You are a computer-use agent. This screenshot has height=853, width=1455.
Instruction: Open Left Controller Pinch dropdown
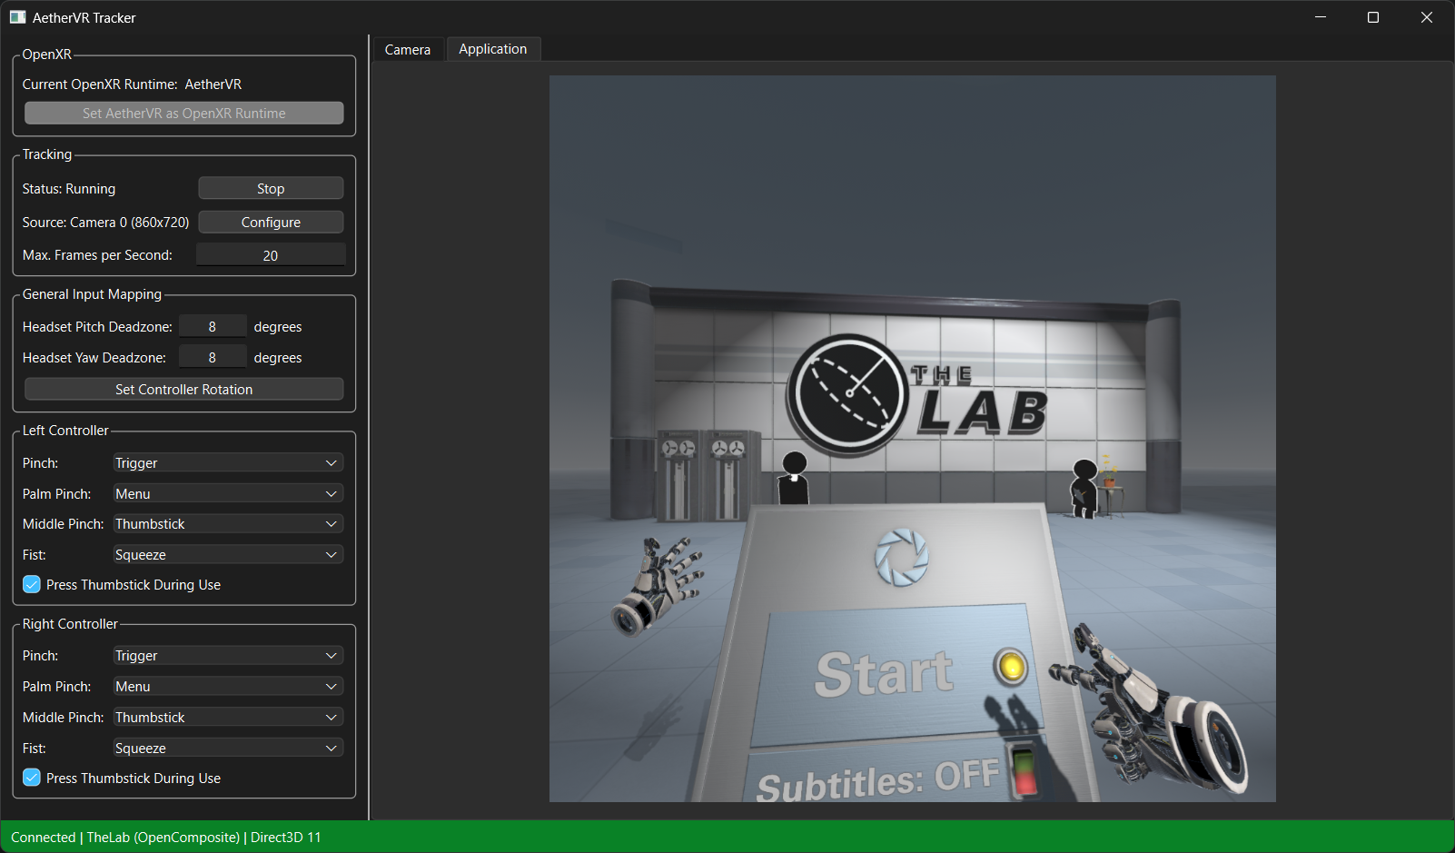[228, 463]
